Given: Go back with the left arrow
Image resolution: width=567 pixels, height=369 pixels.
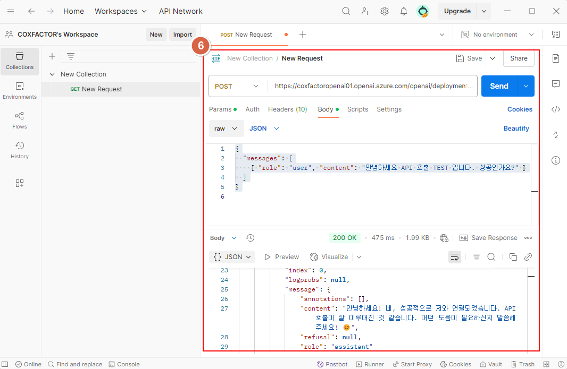Looking at the screenshot, I should point(31,11).
